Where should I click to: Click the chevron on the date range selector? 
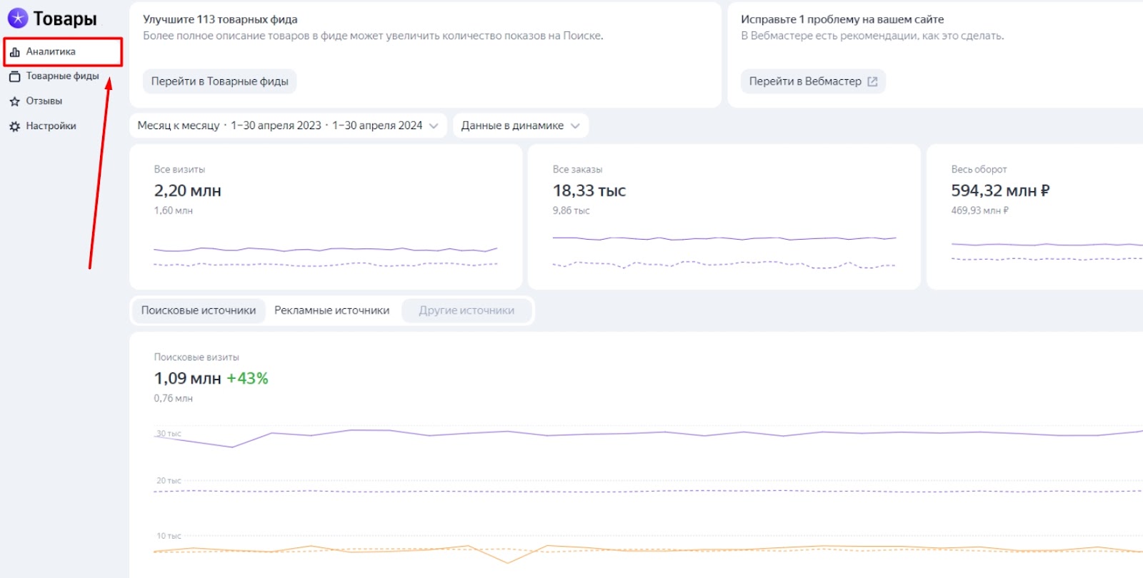click(x=434, y=126)
